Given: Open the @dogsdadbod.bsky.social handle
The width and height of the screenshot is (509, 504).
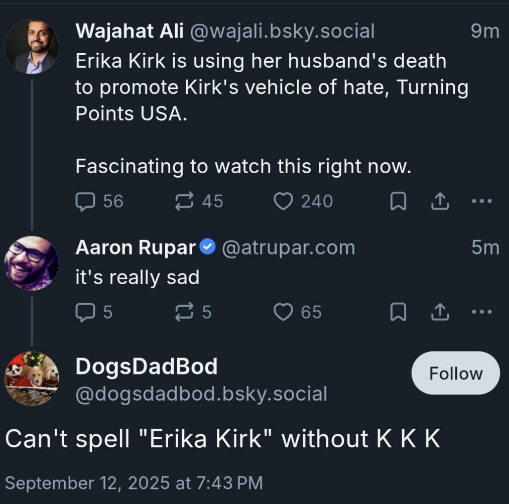Looking at the screenshot, I should 201,394.
